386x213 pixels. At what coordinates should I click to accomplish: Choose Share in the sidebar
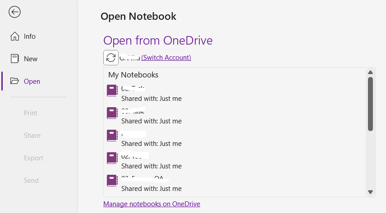[x=32, y=136]
